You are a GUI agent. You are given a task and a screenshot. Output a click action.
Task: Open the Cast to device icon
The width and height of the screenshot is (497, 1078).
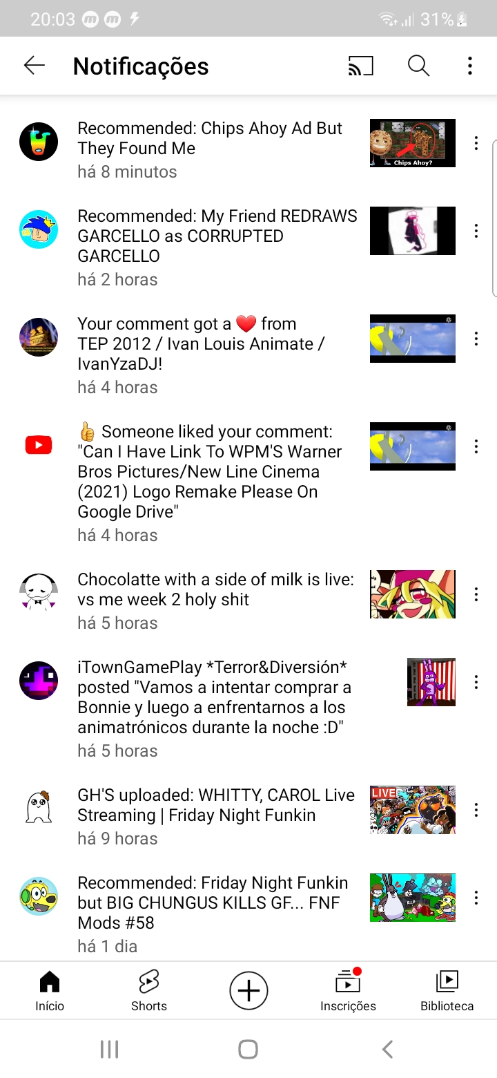tap(360, 66)
